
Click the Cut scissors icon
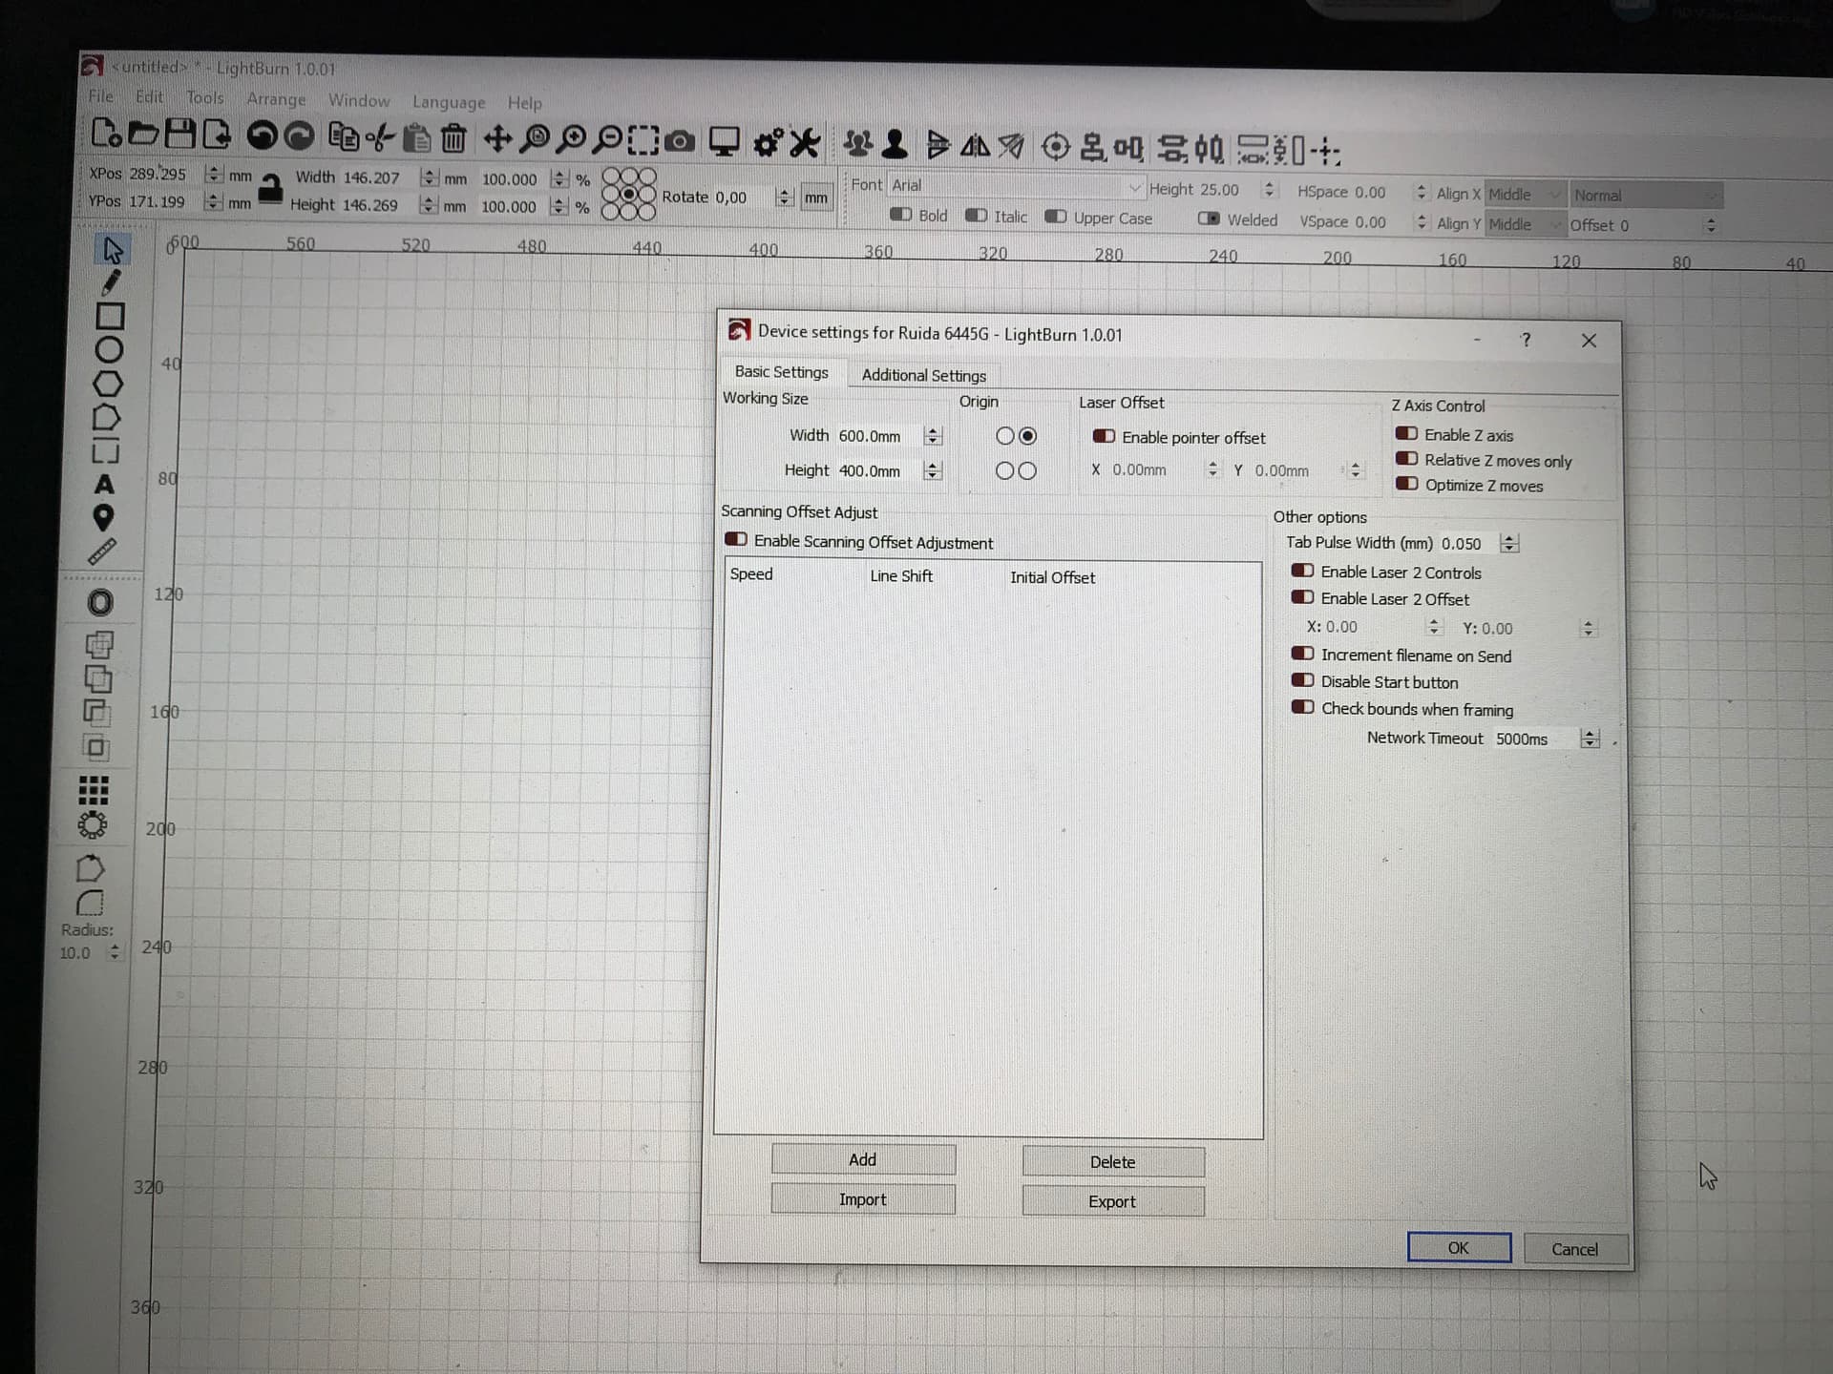[x=380, y=138]
